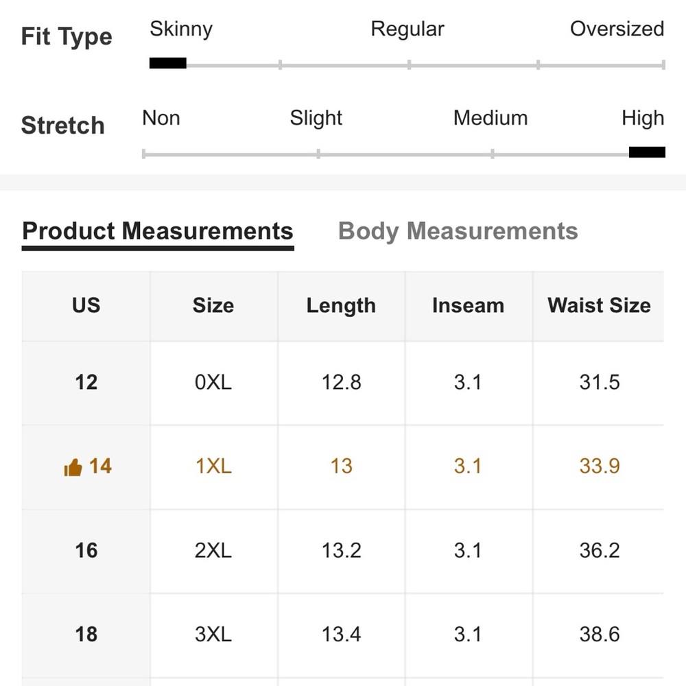Click the 0XL size cell
686x686 pixels.
[213, 382]
